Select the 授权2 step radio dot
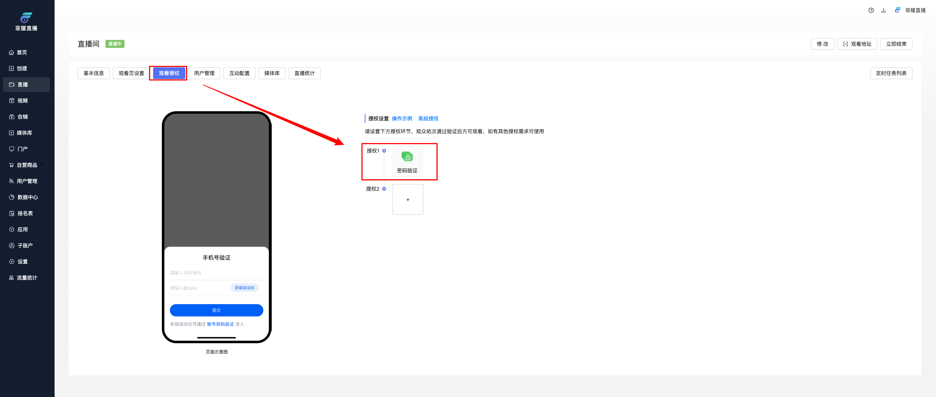This screenshot has width=936, height=397. coord(384,189)
